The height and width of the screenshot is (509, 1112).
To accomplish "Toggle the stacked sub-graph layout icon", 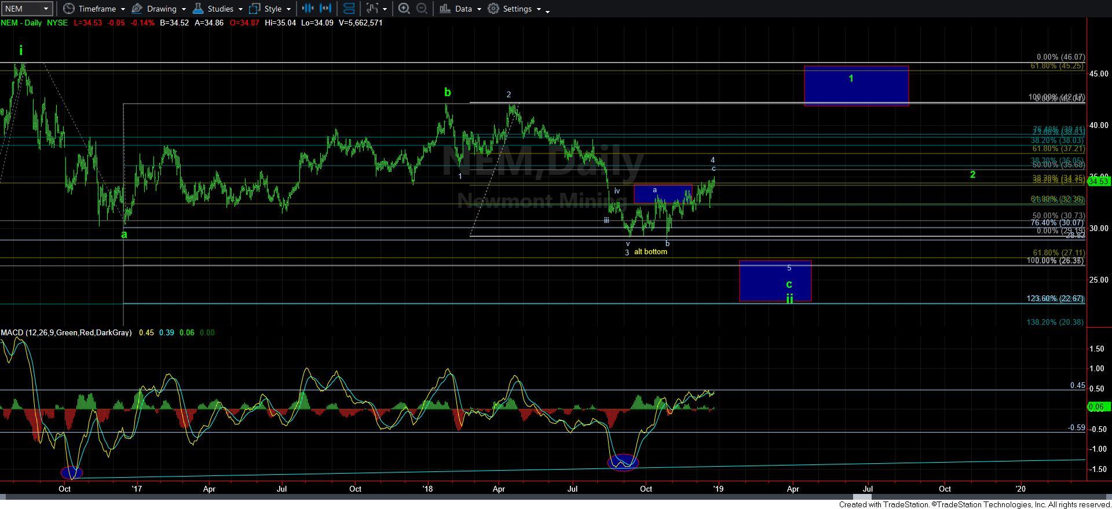I will pos(349,9).
